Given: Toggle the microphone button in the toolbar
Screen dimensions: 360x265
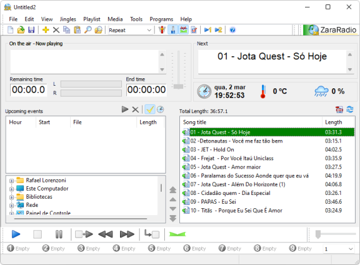Looking at the screenshot, I should tap(173, 30).
